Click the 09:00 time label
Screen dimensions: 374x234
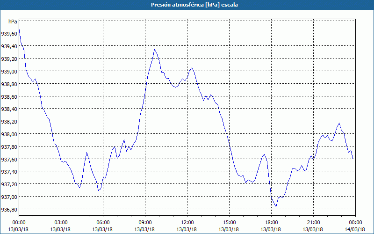point(145,223)
